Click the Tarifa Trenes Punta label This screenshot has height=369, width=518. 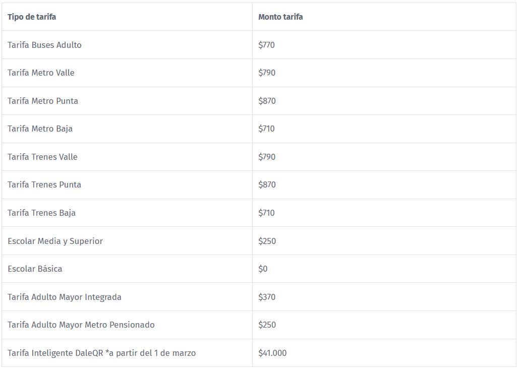44,184
